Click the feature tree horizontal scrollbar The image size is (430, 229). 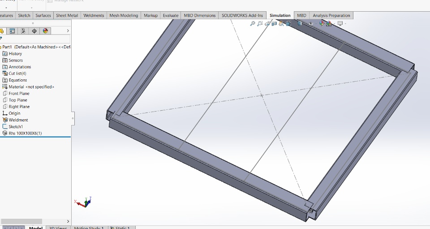pyautogui.click(x=21, y=221)
